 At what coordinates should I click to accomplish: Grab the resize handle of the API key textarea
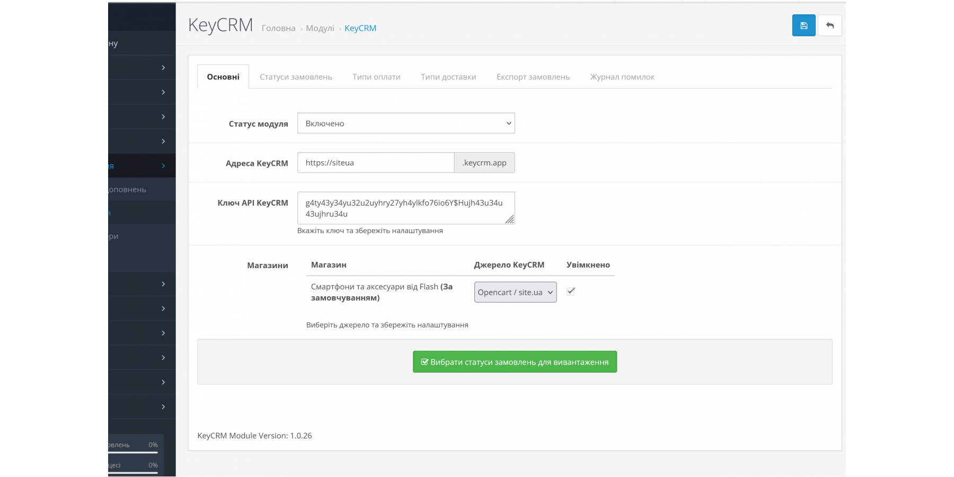(509, 219)
